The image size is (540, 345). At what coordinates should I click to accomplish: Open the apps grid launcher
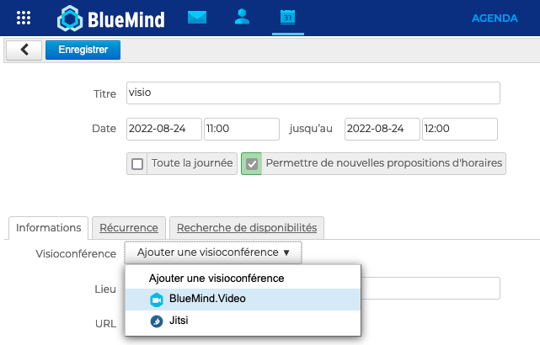[24, 18]
